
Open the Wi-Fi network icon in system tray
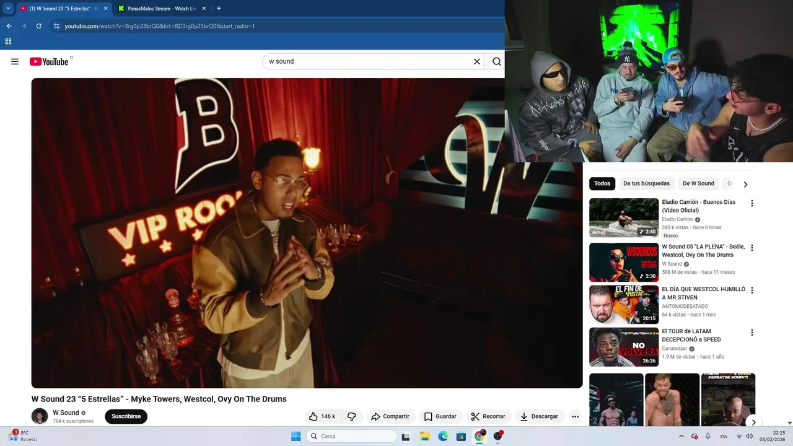click(x=738, y=436)
